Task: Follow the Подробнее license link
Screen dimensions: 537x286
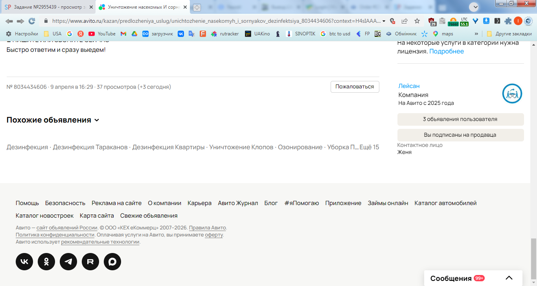Action: click(x=447, y=51)
